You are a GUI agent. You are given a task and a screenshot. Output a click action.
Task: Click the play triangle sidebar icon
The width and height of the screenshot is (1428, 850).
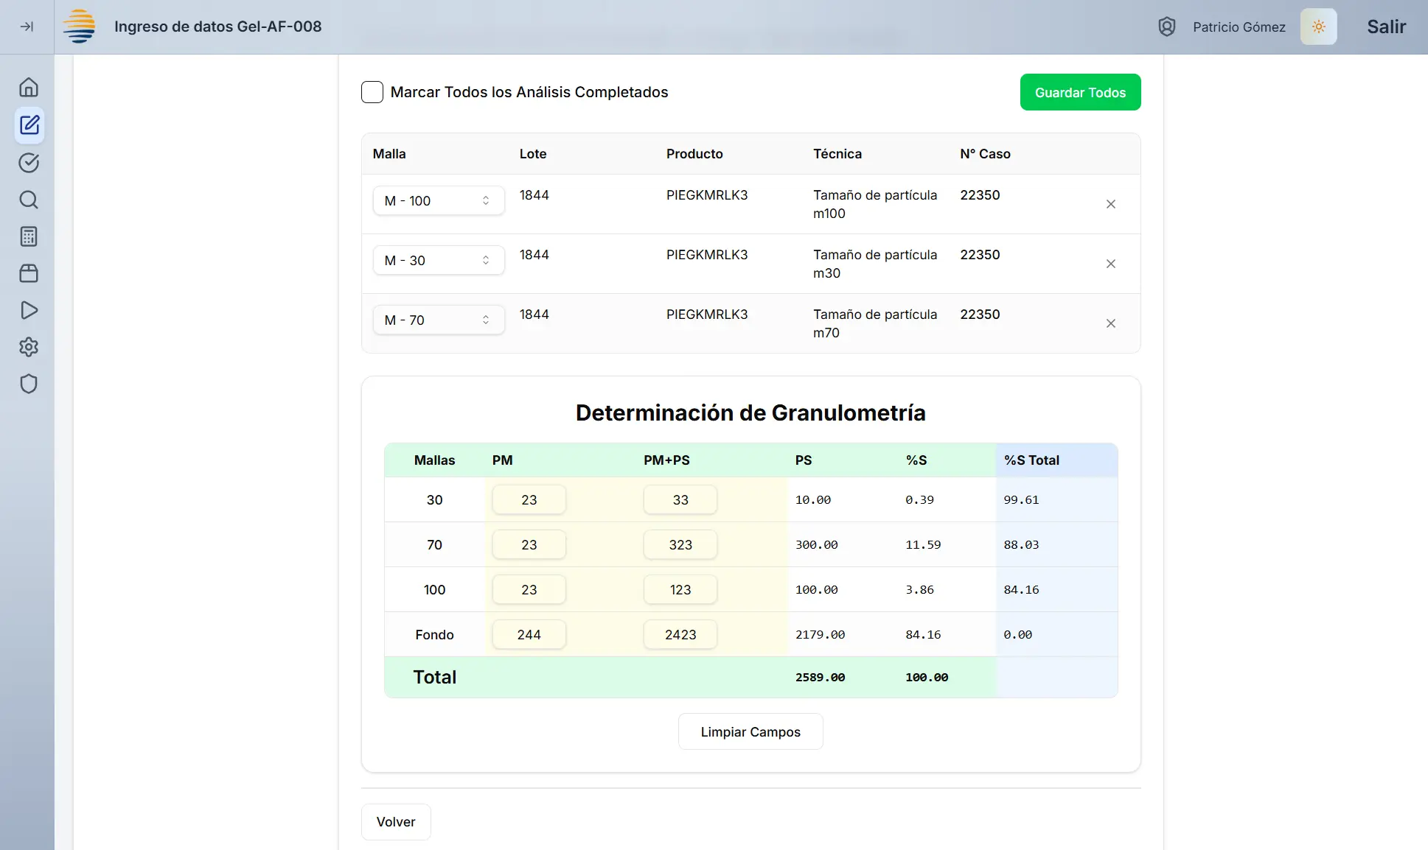pos(29,310)
